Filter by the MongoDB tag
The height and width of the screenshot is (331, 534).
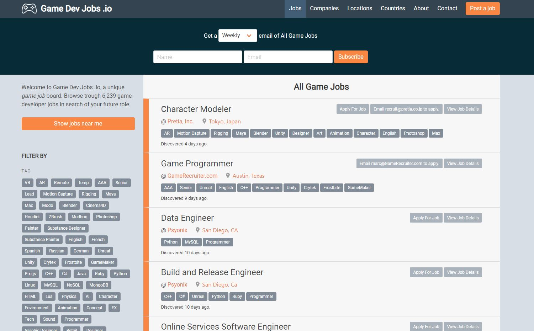[99, 285]
